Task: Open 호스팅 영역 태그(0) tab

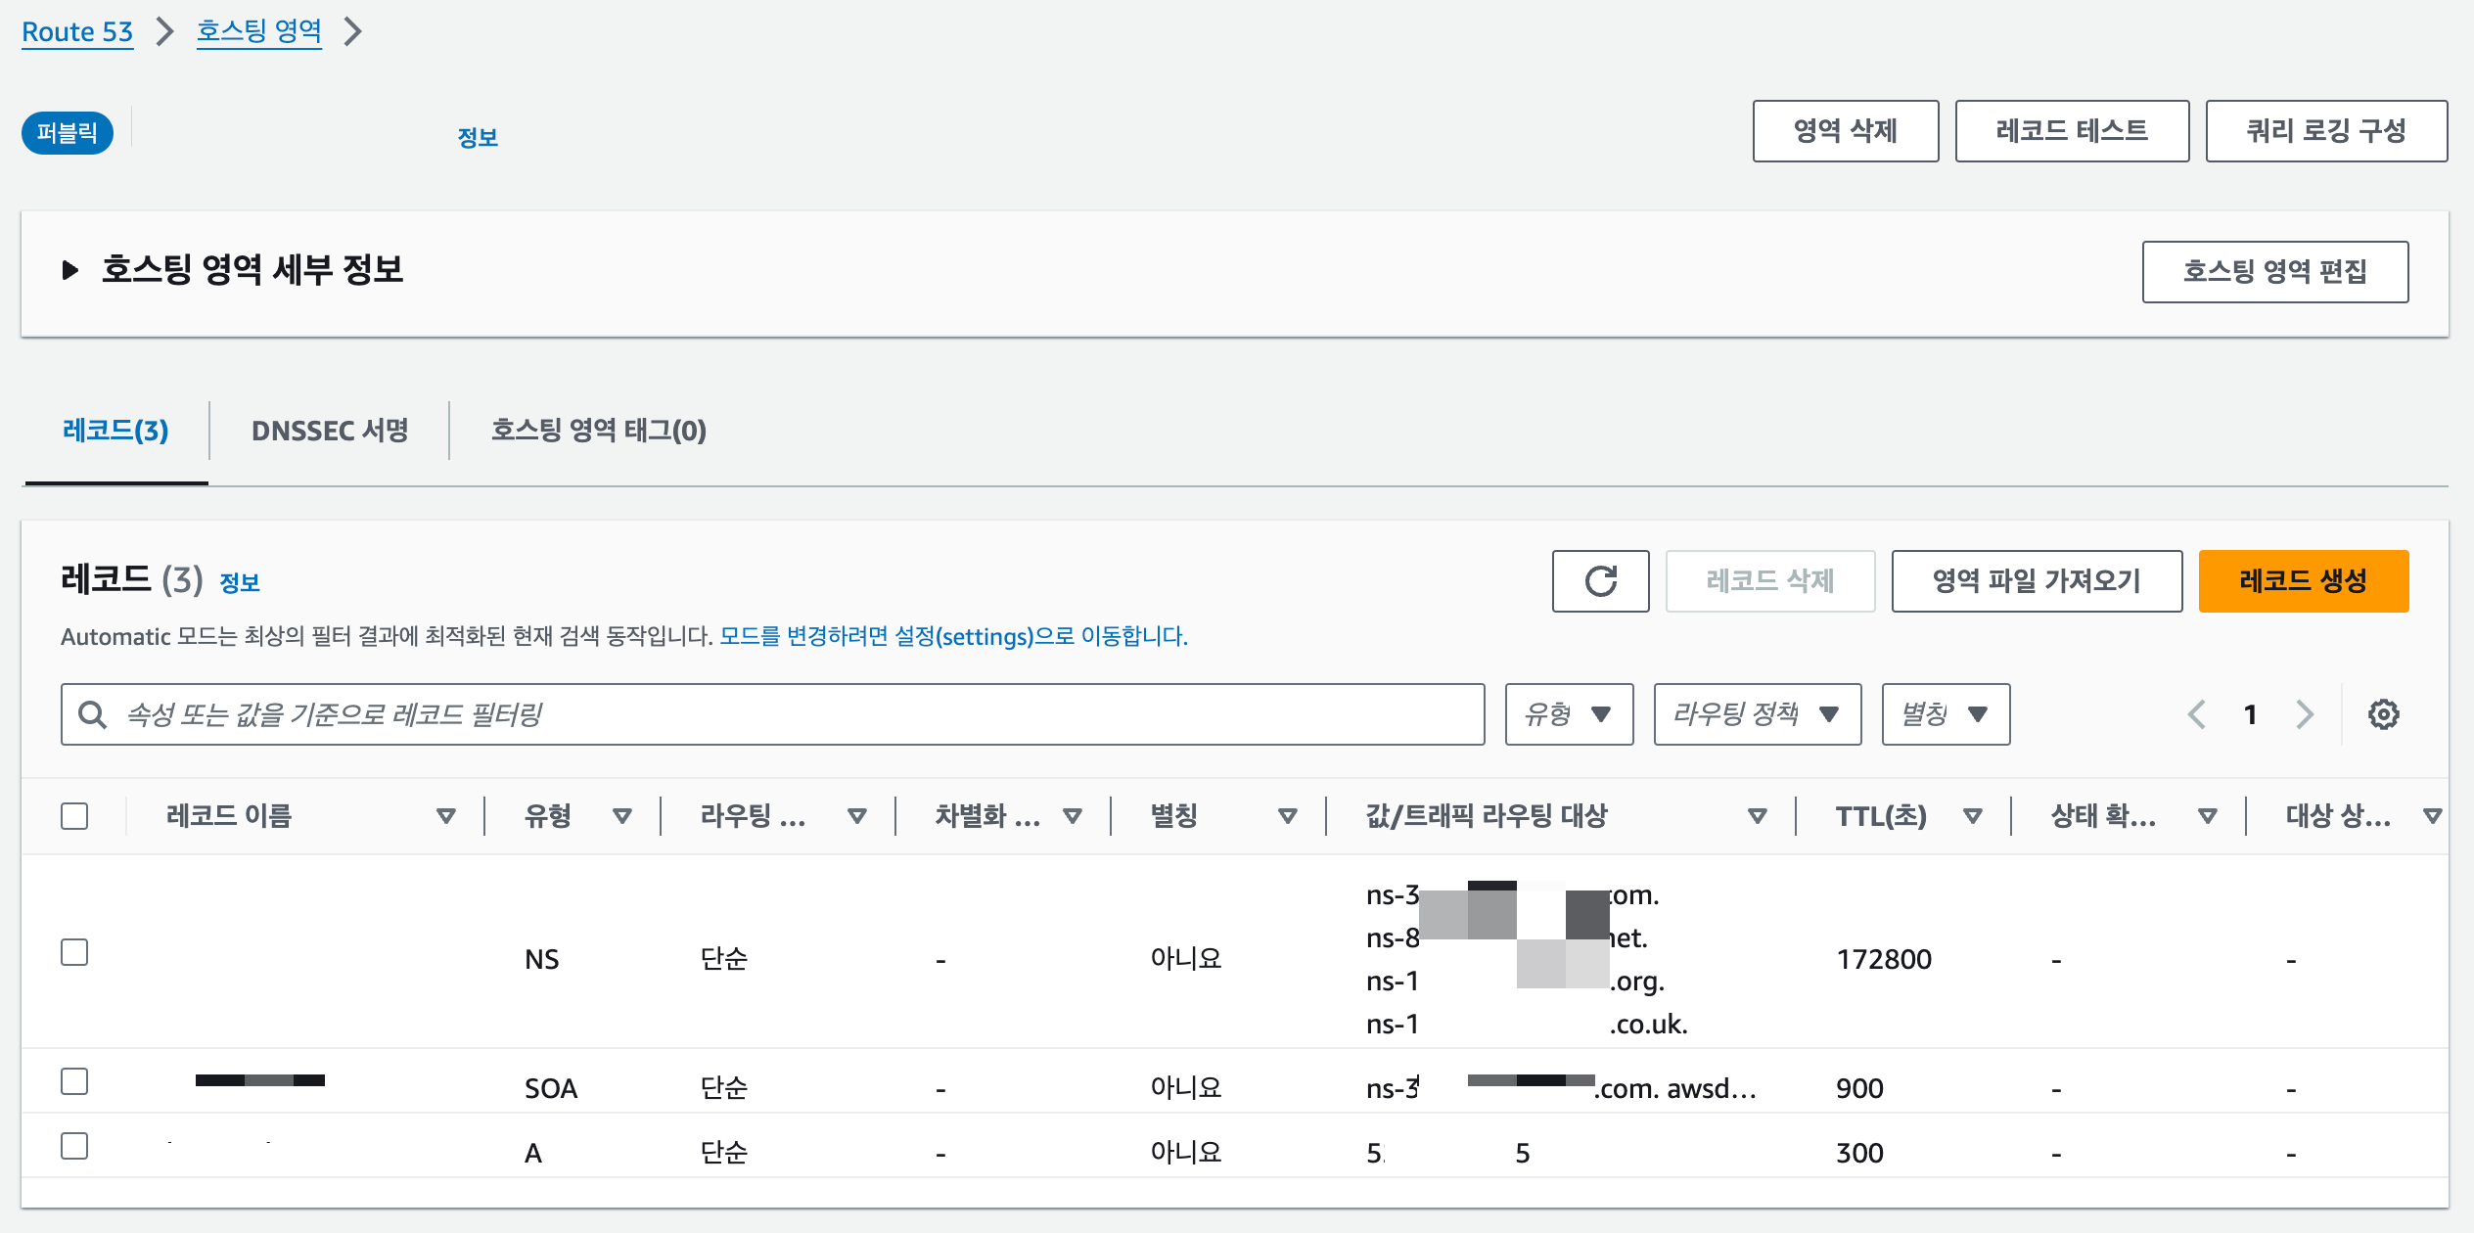Action: click(x=598, y=431)
